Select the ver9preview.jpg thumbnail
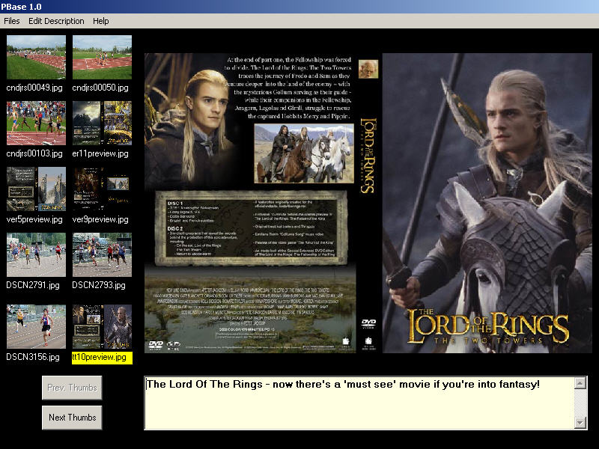The width and height of the screenshot is (599, 449). [102, 189]
